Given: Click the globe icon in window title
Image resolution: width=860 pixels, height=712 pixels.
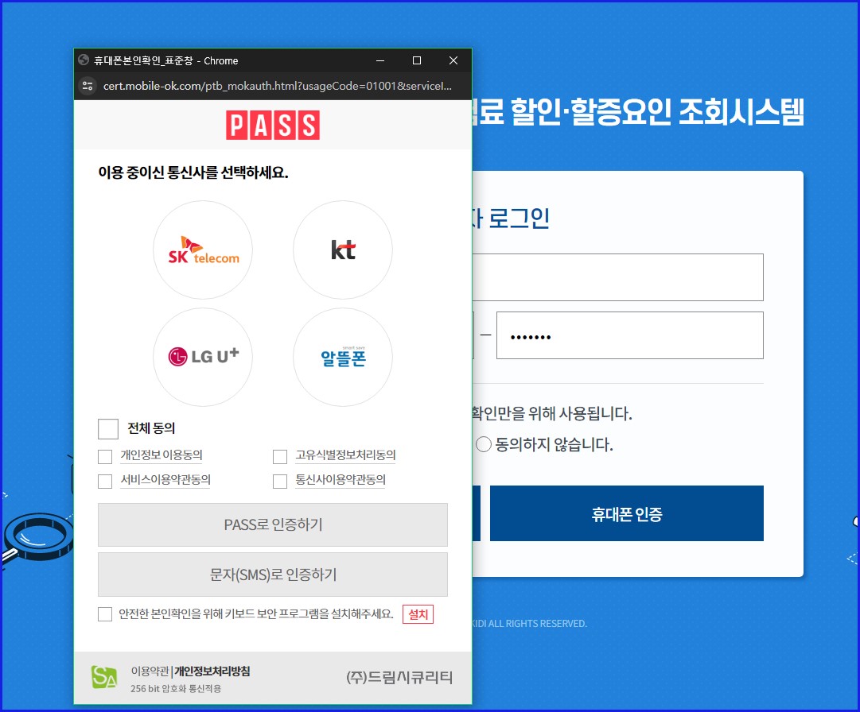Looking at the screenshot, I should click(84, 60).
